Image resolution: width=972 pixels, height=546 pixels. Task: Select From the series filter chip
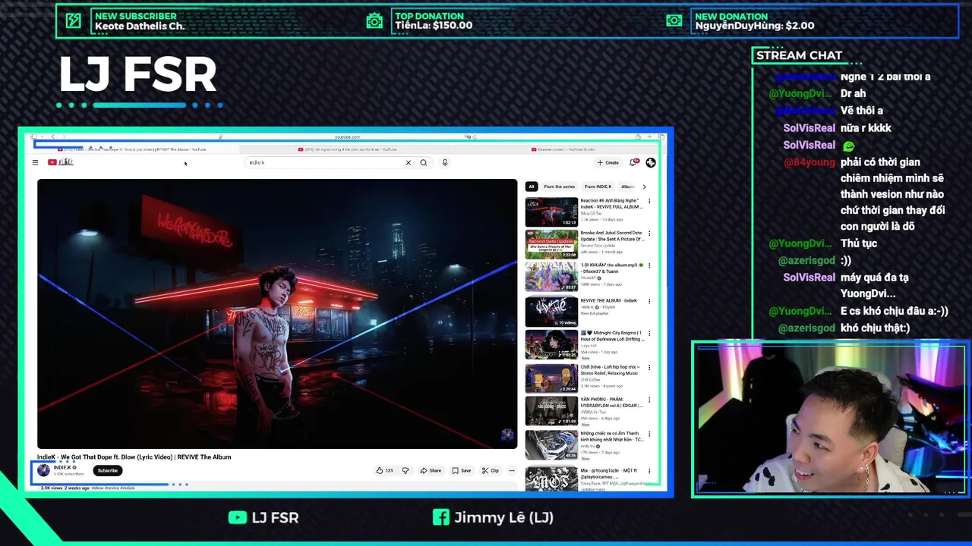coord(559,187)
